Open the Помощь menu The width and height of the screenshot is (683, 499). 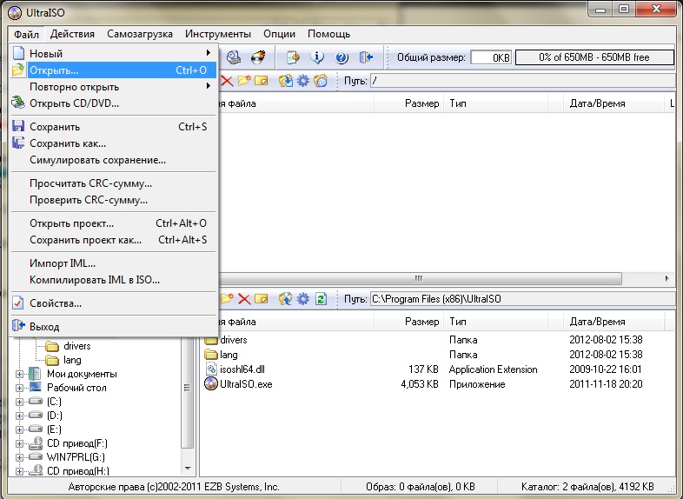[328, 34]
